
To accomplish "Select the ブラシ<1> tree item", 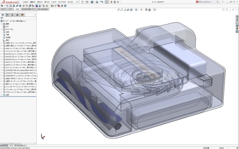I will coord(20,92).
